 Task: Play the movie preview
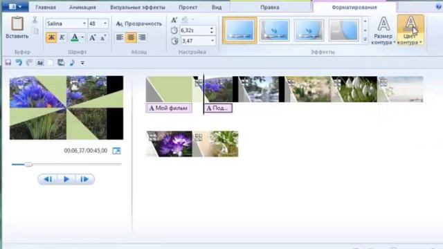(66, 179)
